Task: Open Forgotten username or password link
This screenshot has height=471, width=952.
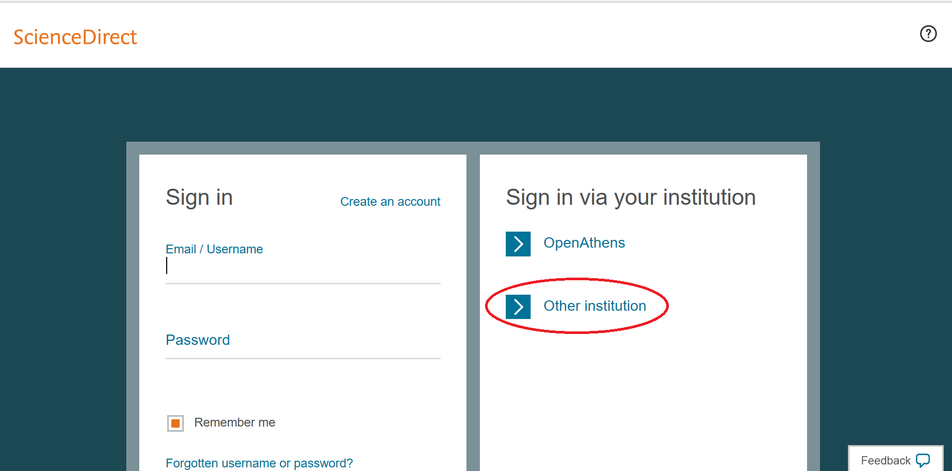Action: click(259, 463)
